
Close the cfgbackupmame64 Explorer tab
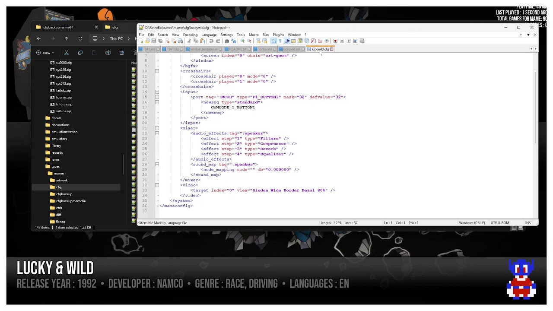tap(96, 27)
